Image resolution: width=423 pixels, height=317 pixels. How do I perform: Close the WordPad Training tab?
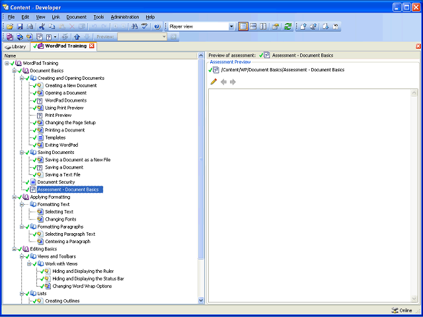tap(91, 46)
